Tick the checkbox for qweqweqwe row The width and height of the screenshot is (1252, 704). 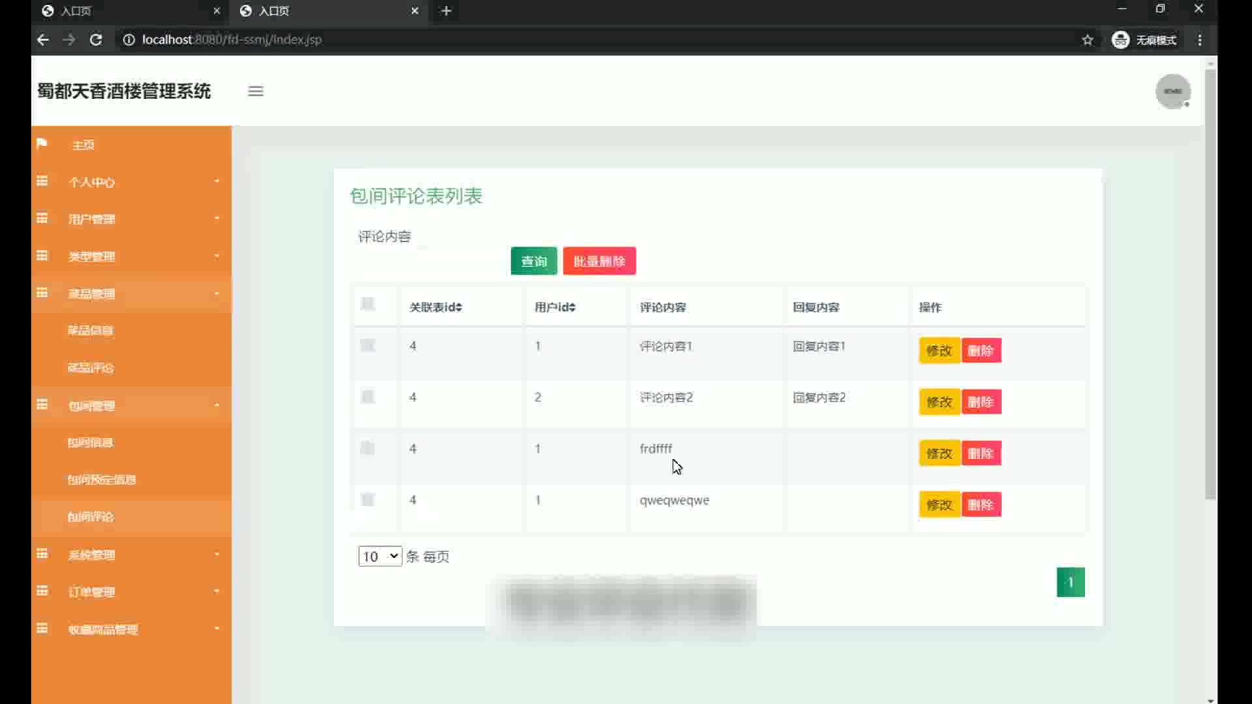(x=368, y=500)
